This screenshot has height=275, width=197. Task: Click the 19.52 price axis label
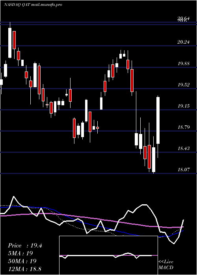pos(184,85)
